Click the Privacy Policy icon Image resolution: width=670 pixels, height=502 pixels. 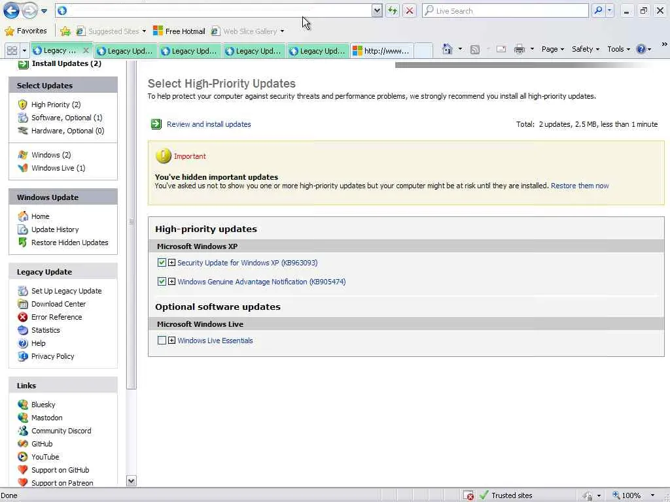[23, 356]
